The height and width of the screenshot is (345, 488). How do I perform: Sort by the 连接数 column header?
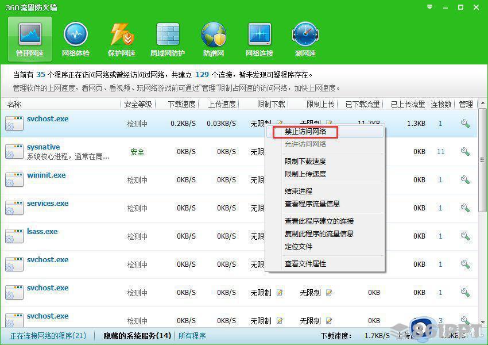point(441,104)
